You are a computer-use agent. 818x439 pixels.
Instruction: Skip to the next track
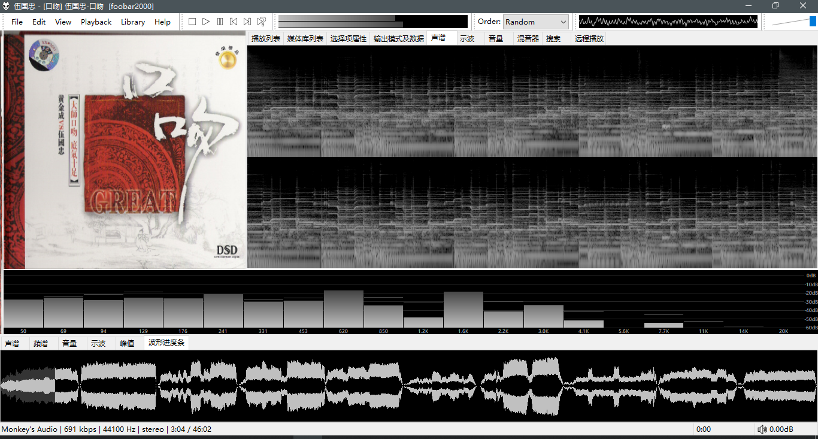[x=247, y=22]
